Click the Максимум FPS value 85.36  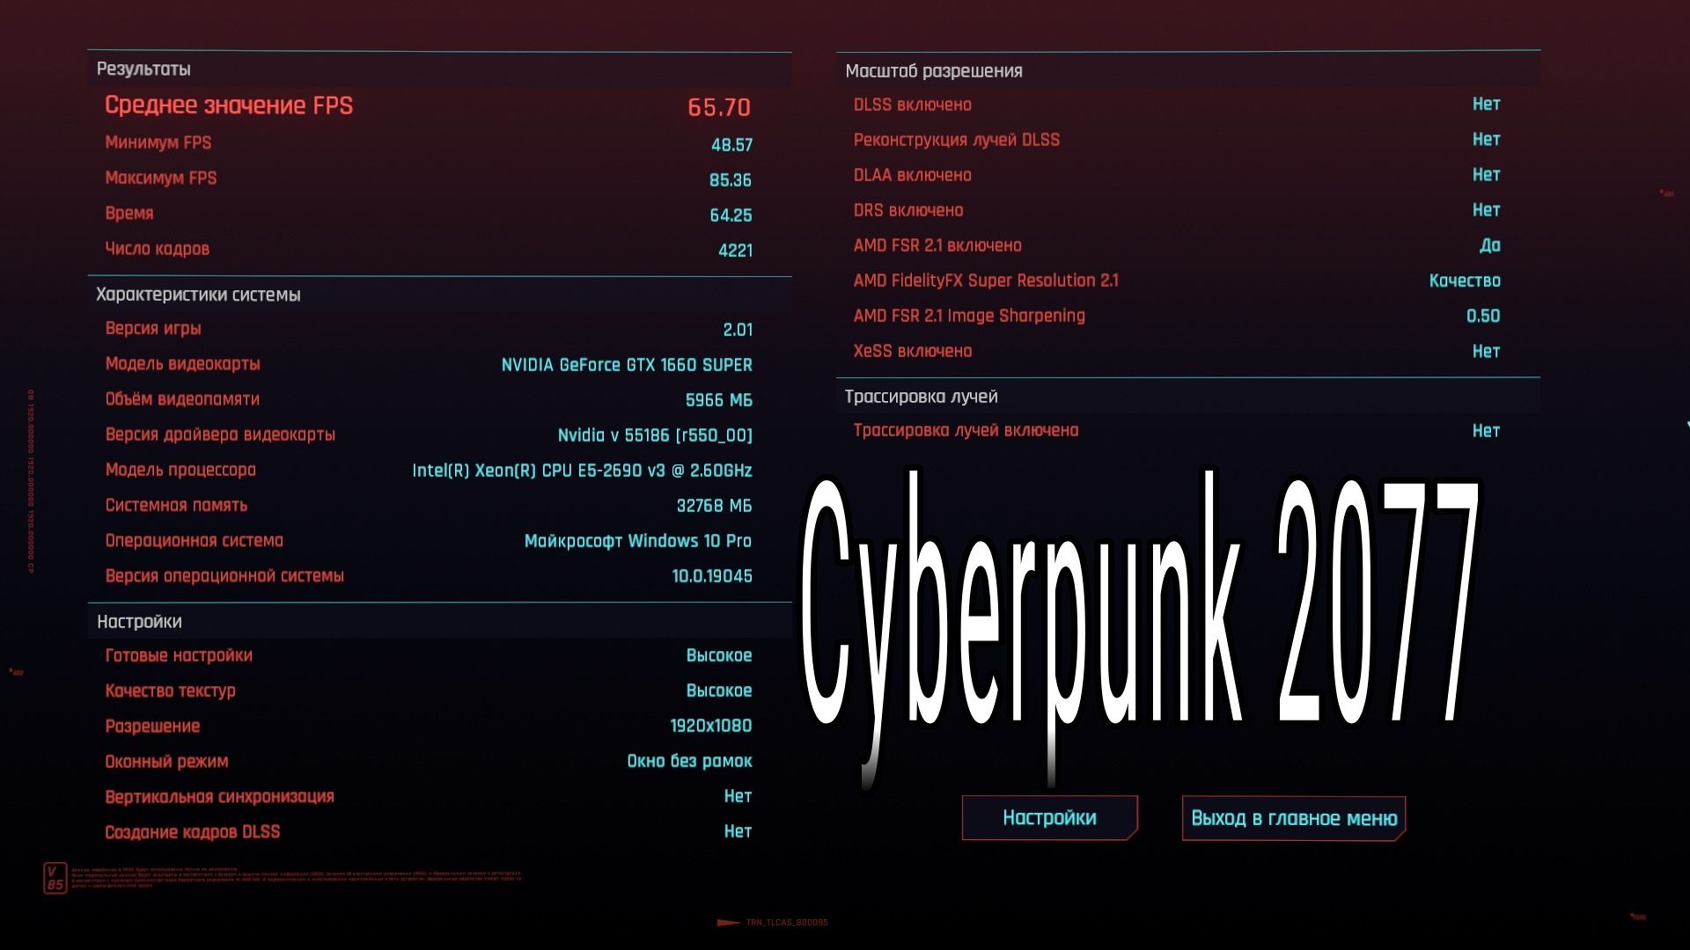pos(731,179)
